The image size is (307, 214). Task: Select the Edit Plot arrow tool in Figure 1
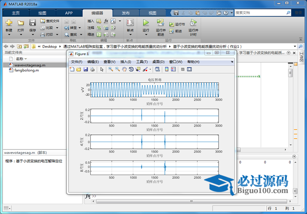tap(102, 69)
